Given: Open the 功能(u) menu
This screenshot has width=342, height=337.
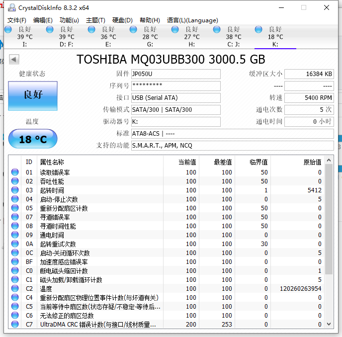Looking at the screenshot, I should tap(69, 20).
